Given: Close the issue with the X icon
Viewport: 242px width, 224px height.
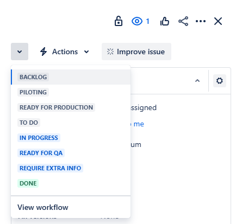Looking at the screenshot, I should tap(218, 21).
